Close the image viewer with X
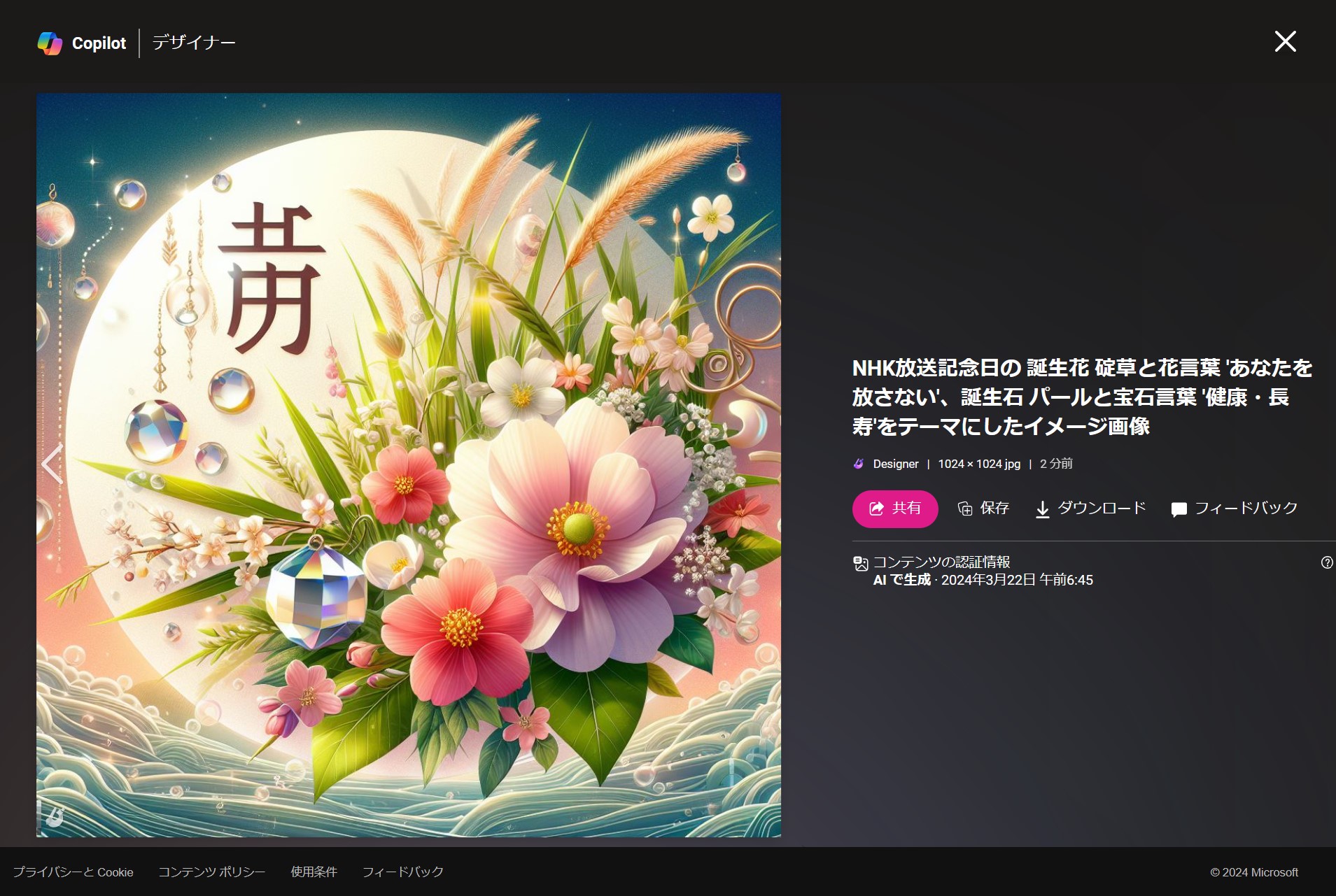Image resolution: width=1336 pixels, height=896 pixels. (x=1285, y=41)
